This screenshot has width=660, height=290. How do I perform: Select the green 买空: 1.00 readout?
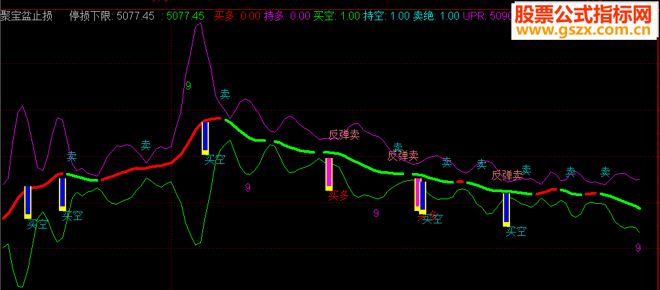337,16
